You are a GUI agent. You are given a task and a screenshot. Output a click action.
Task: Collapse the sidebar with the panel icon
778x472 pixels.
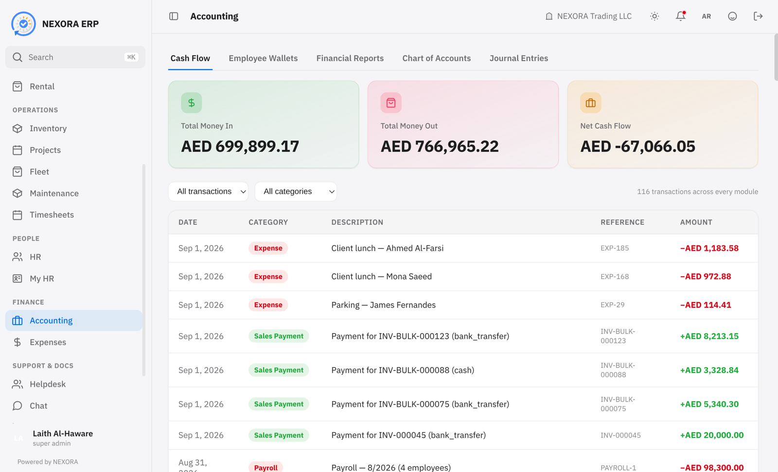coord(174,16)
